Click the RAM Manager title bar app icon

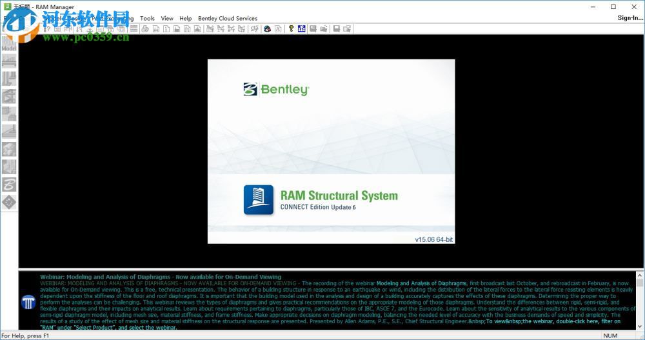pyautogui.click(x=7, y=6)
